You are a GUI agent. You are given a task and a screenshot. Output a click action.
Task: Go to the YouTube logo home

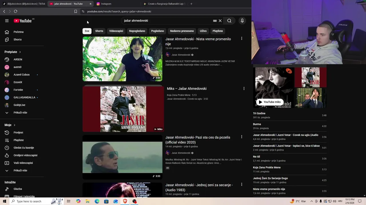coord(23,20)
